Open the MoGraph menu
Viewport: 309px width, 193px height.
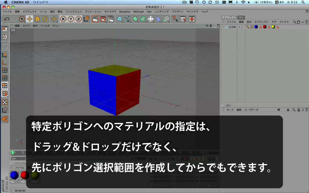tap(138, 12)
